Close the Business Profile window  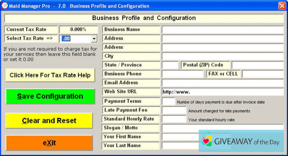pos(282,6)
